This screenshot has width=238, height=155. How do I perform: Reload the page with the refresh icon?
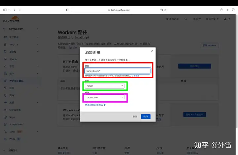pos(165,10)
